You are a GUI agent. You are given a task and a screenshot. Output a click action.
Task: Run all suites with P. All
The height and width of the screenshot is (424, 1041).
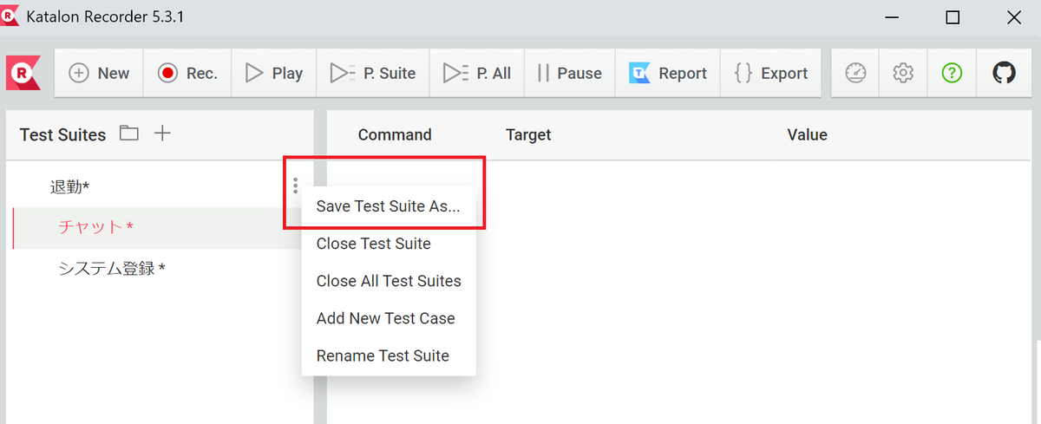(477, 74)
